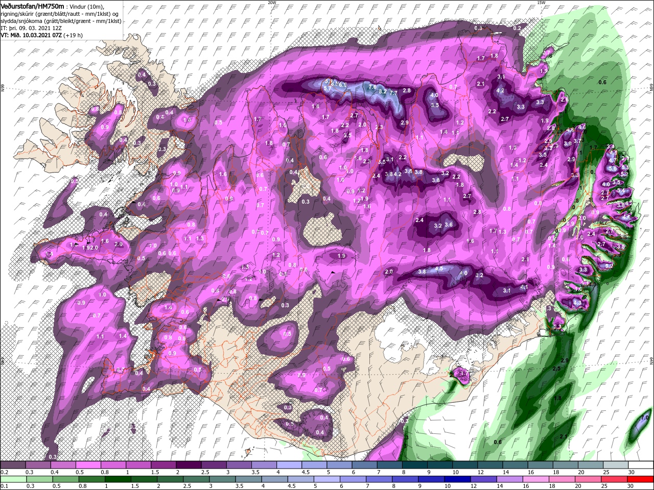Select the deep blue bottom-row swatch between 10 and 12
The height and width of the screenshot is (490, 654).
[457, 479]
